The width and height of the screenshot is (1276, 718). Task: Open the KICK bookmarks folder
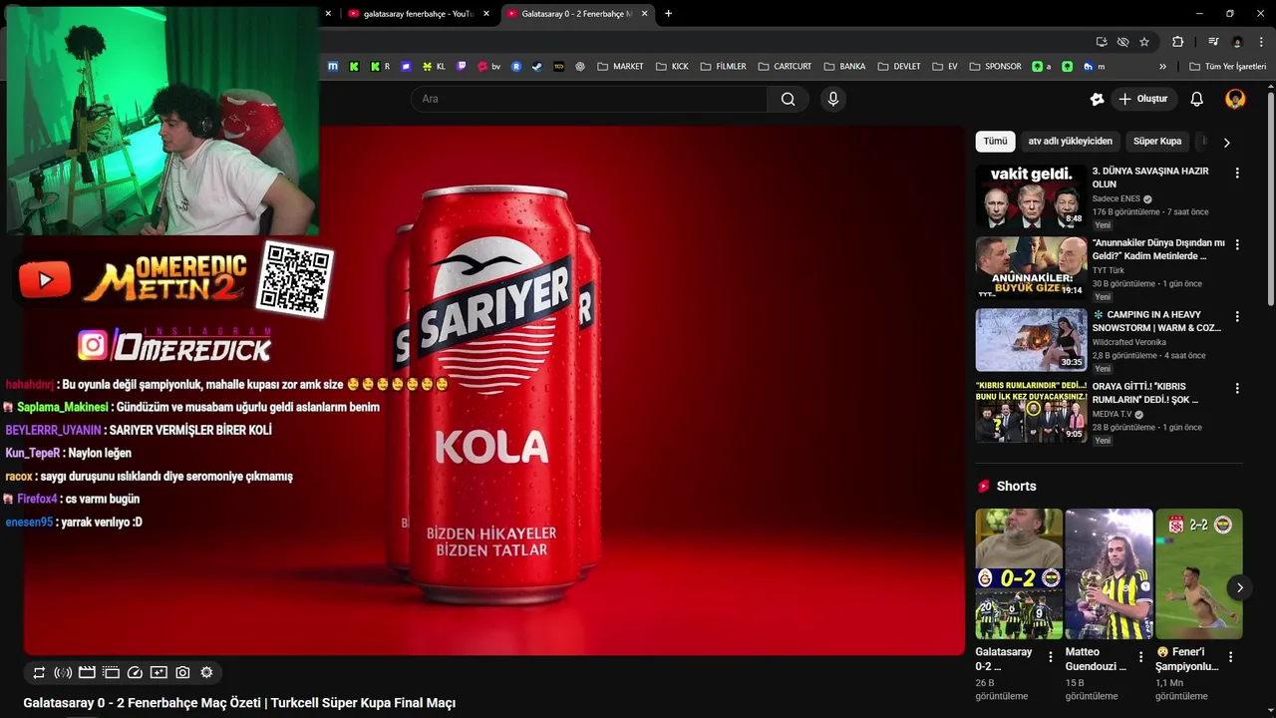(672, 67)
